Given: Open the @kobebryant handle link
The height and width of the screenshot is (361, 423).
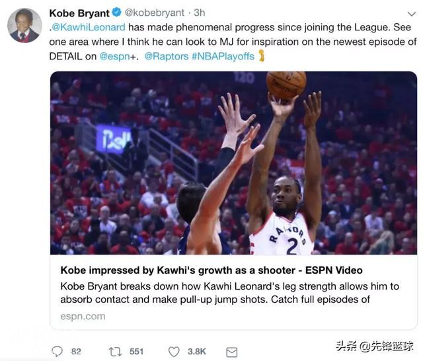Looking at the screenshot, I should pyautogui.click(x=155, y=13).
